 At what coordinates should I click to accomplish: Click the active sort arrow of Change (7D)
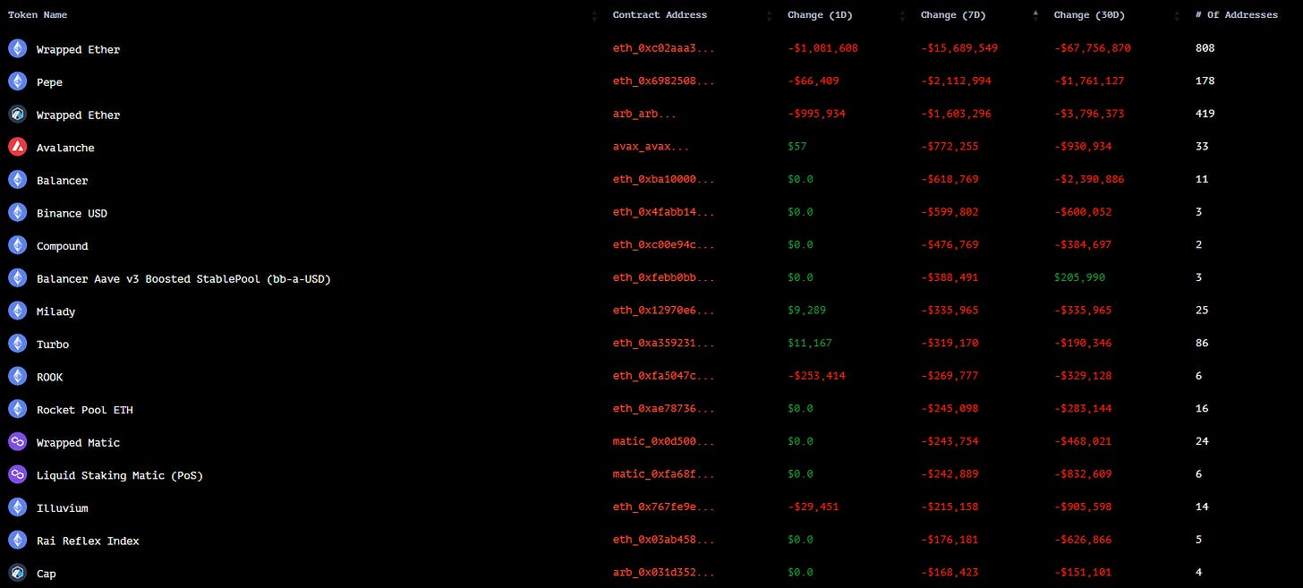(x=1036, y=13)
